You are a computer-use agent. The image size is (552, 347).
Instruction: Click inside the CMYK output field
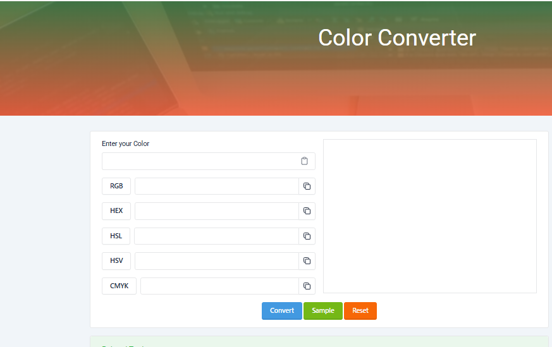(219, 286)
